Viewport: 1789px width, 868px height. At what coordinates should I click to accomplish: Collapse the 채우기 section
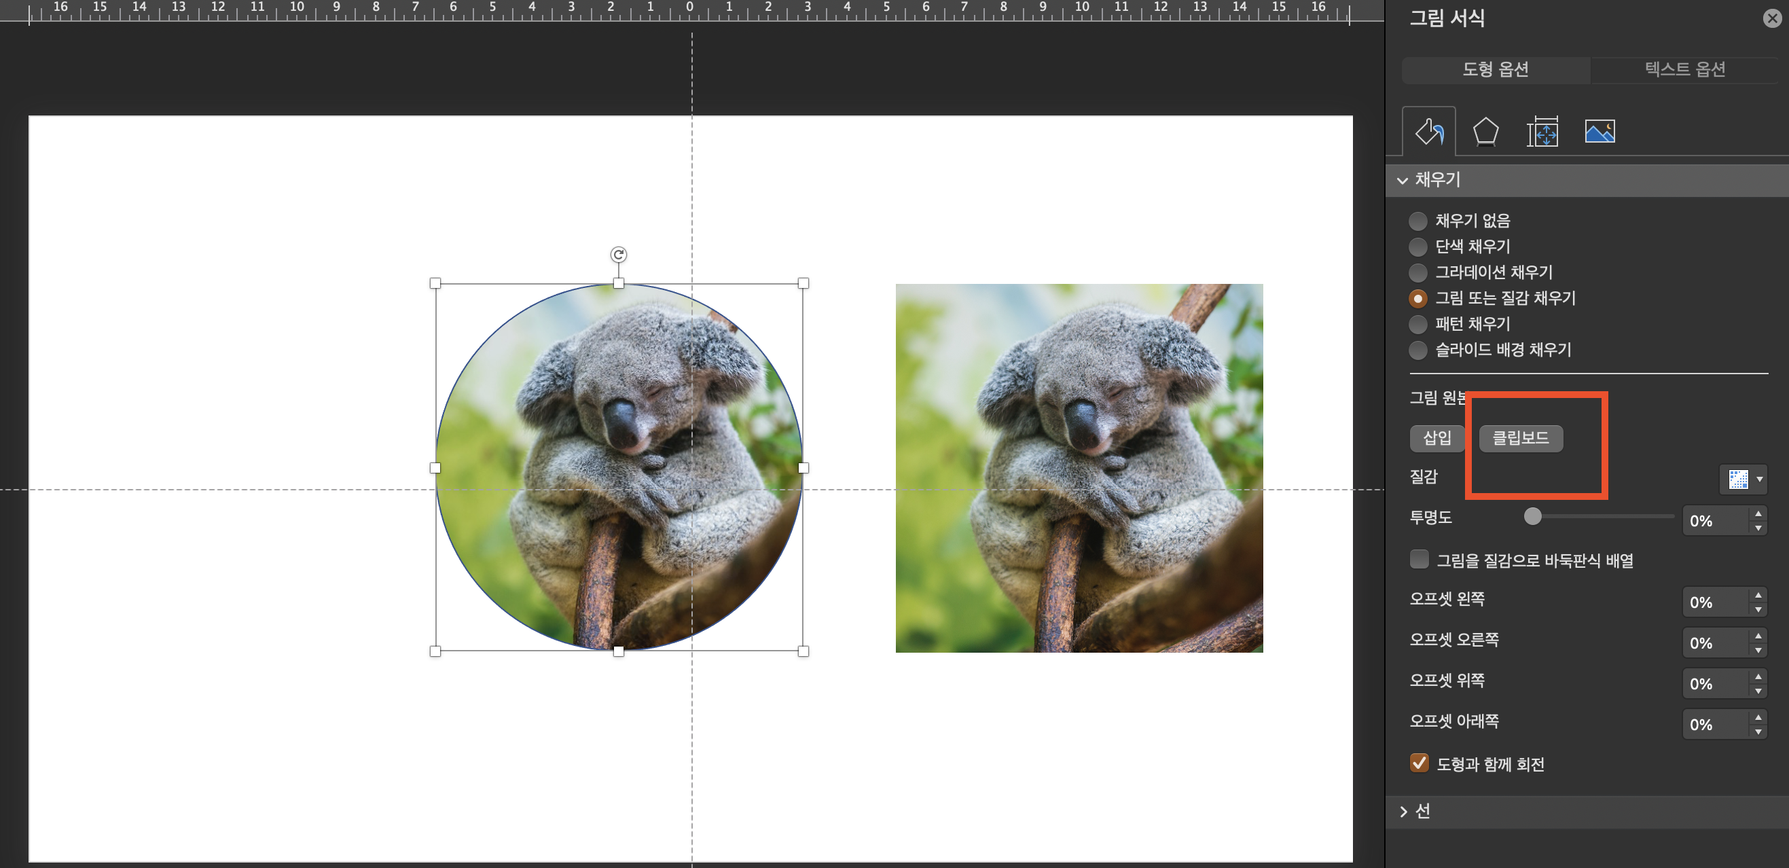1403,181
